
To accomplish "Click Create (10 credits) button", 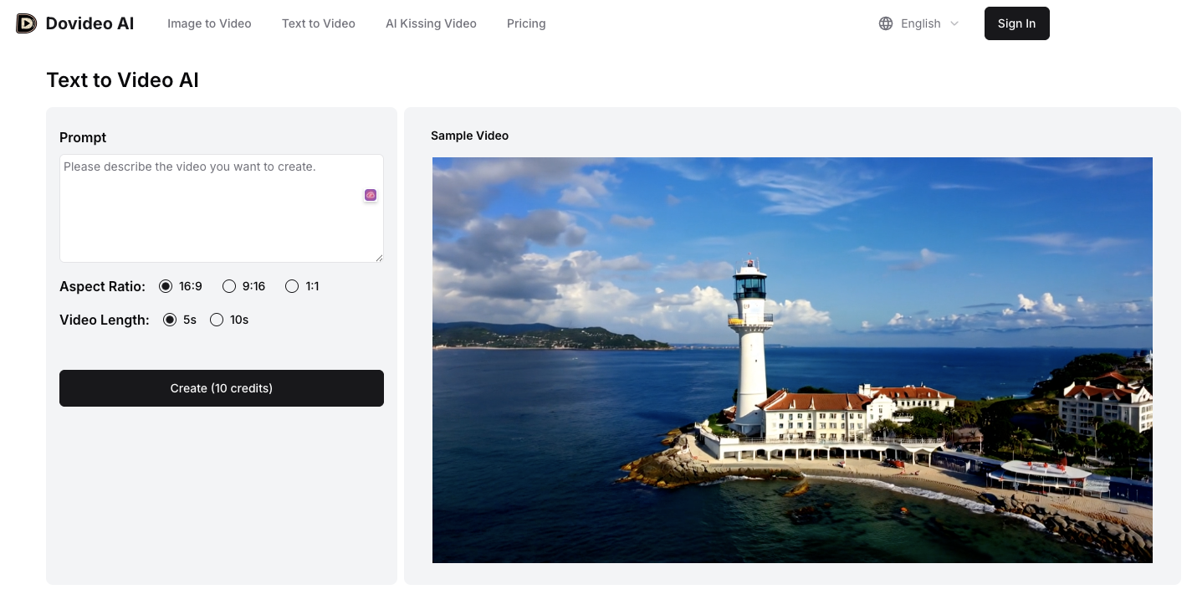I will tap(222, 388).
